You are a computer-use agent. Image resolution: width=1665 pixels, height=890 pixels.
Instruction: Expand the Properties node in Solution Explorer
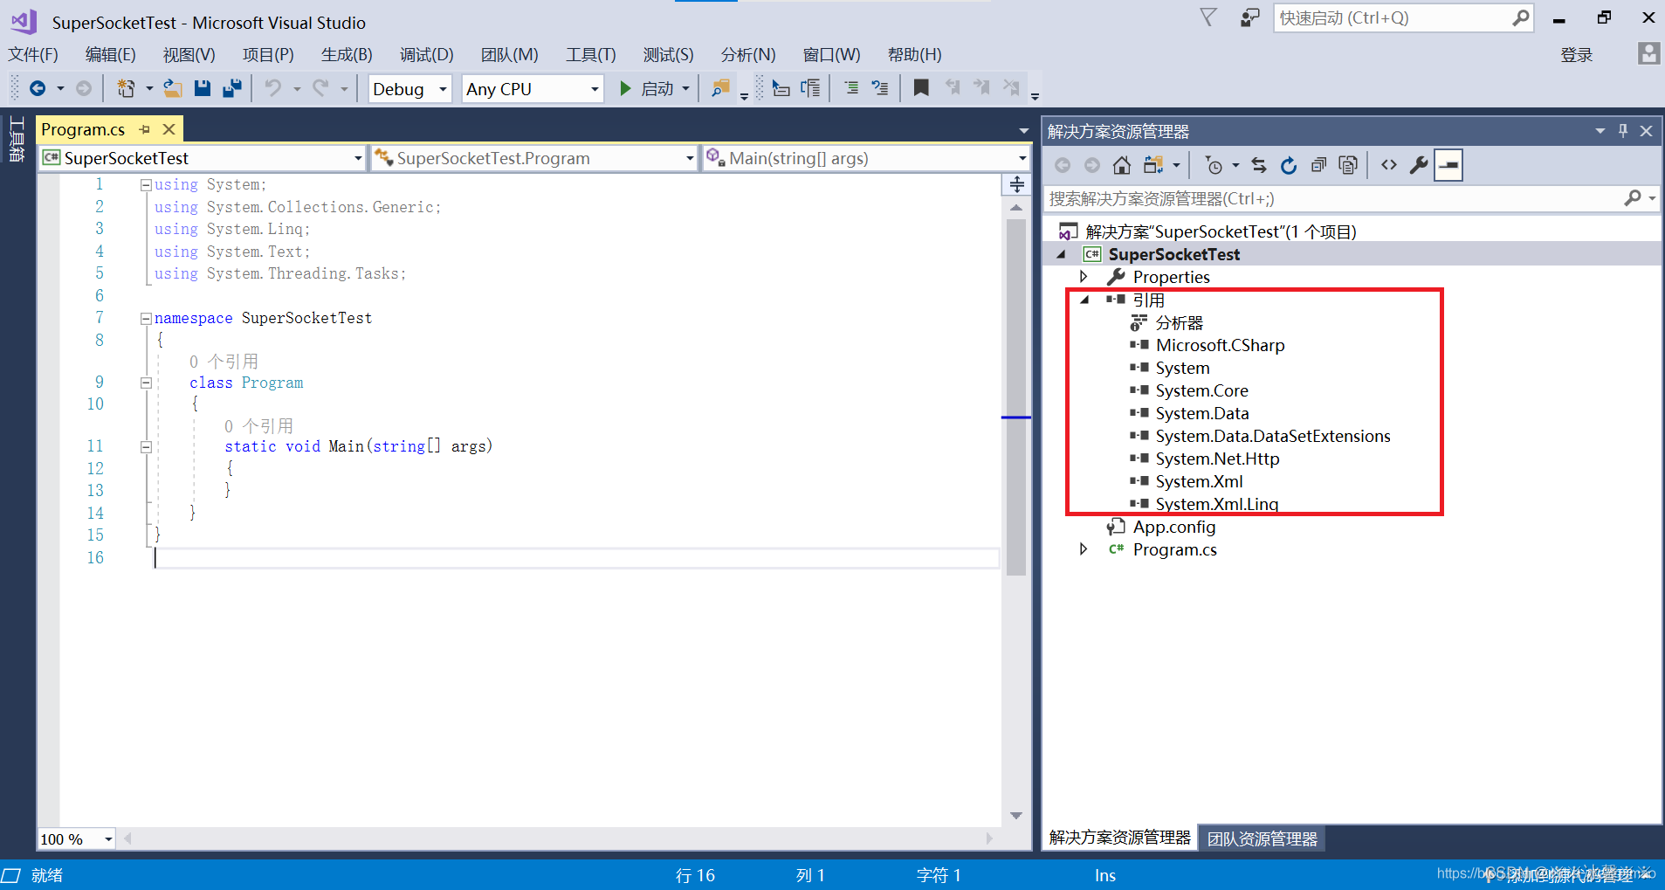1084,276
